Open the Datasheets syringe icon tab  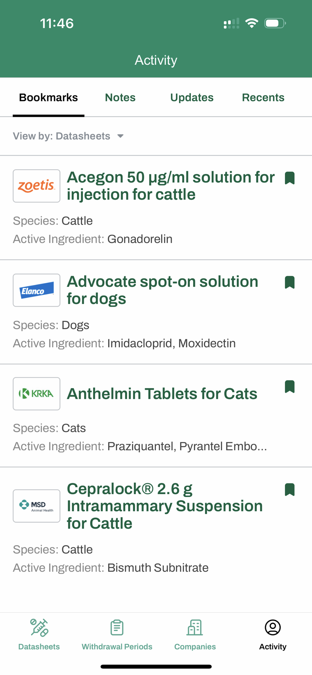[x=39, y=628]
